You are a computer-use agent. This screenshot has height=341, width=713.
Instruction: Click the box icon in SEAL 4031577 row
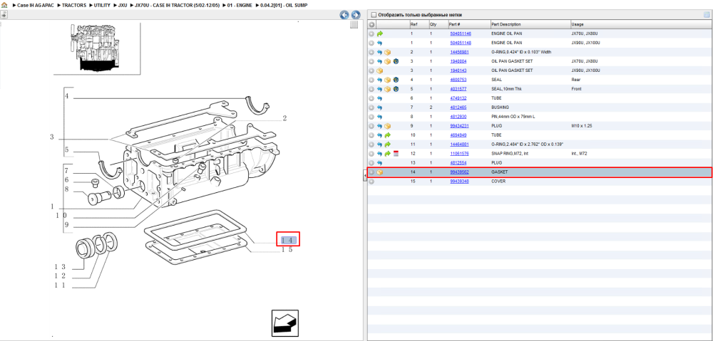click(x=387, y=89)
